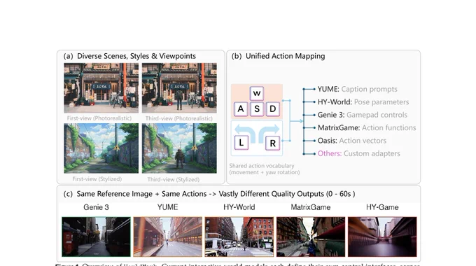Select the MatrixGame output thumbnail

(x=311, y=237)
